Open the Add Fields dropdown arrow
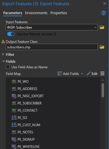The height and width of the screenshot is (149, 109). [x=82, y=74]
